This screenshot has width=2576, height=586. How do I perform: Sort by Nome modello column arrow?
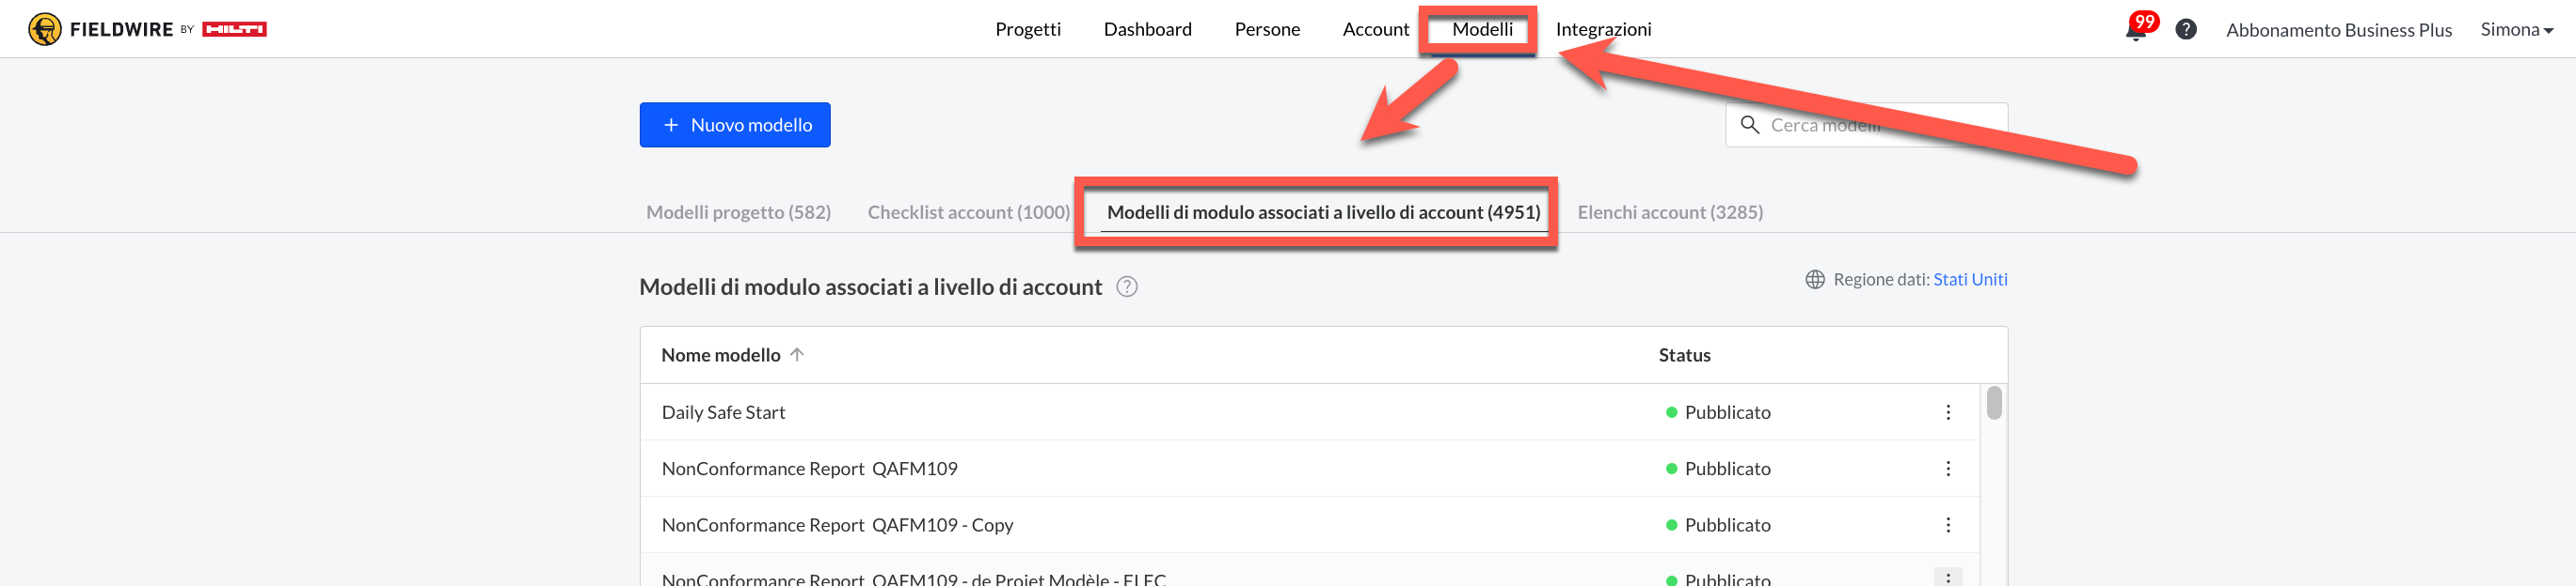[x=796, y=354]
